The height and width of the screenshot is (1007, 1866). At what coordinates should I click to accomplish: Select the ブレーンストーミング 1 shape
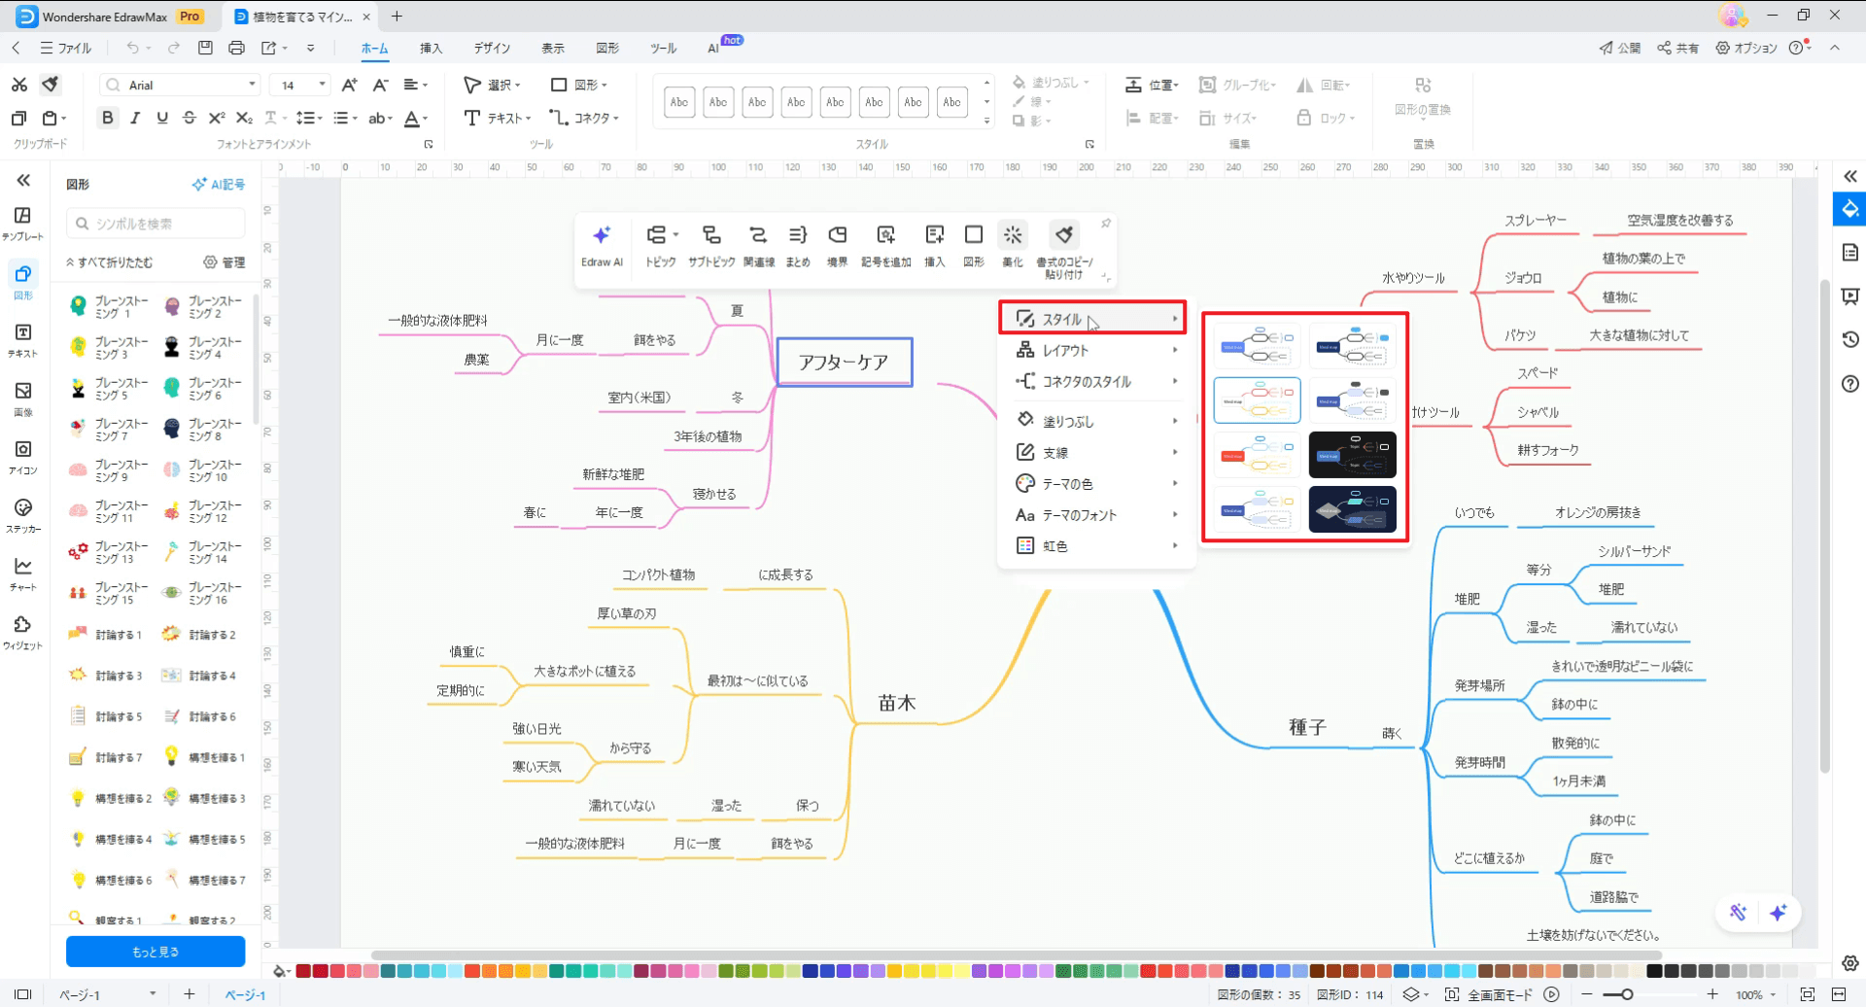pos(110,307)
